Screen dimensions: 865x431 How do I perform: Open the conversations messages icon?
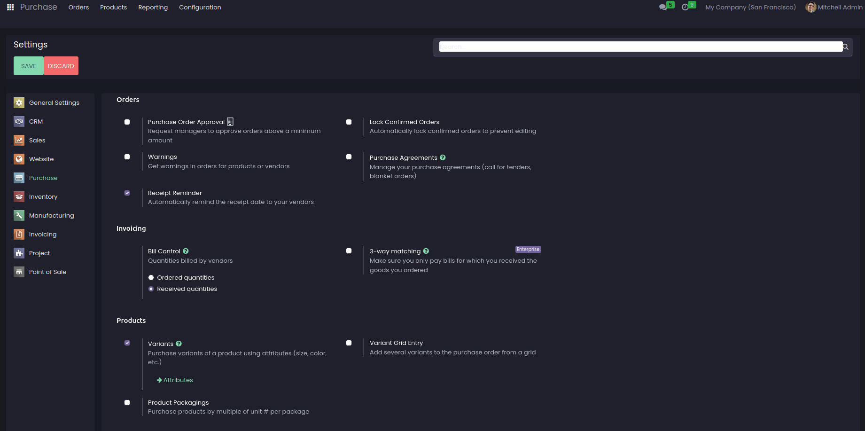pos(663,7)
